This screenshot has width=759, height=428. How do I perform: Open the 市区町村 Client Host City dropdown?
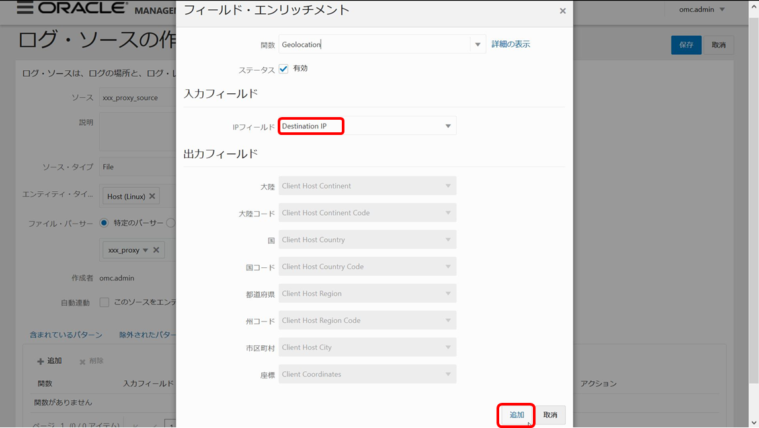click(368, 347)
